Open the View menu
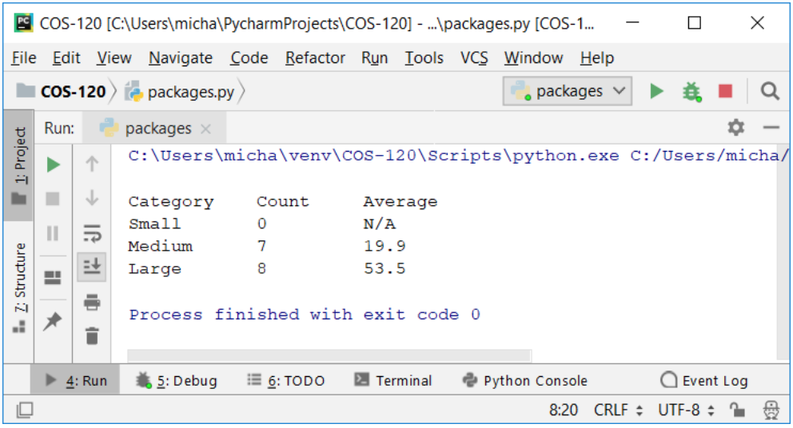 (x=114, y=57)
